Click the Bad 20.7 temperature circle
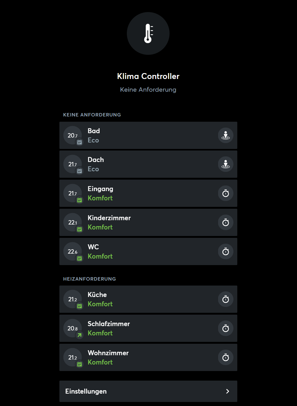This screenshot has width=297, height=406. (72, 135)
